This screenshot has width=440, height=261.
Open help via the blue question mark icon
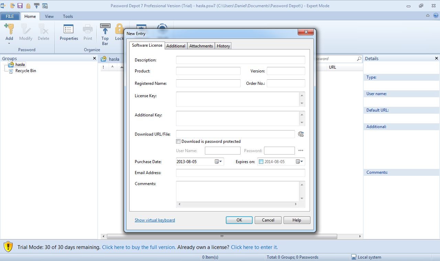436,16
